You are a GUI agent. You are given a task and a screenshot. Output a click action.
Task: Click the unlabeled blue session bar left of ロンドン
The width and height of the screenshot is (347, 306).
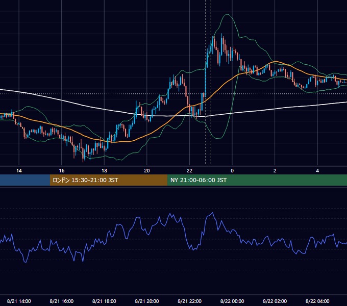(x=25, y=180)
